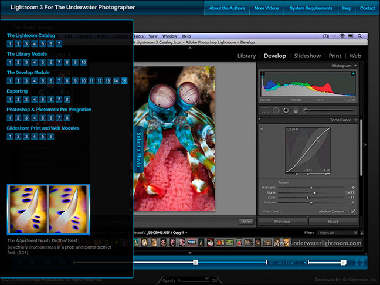Click the Highlights region slider handle
This screenshot has height=285, width=380.
tap(311, 188)
